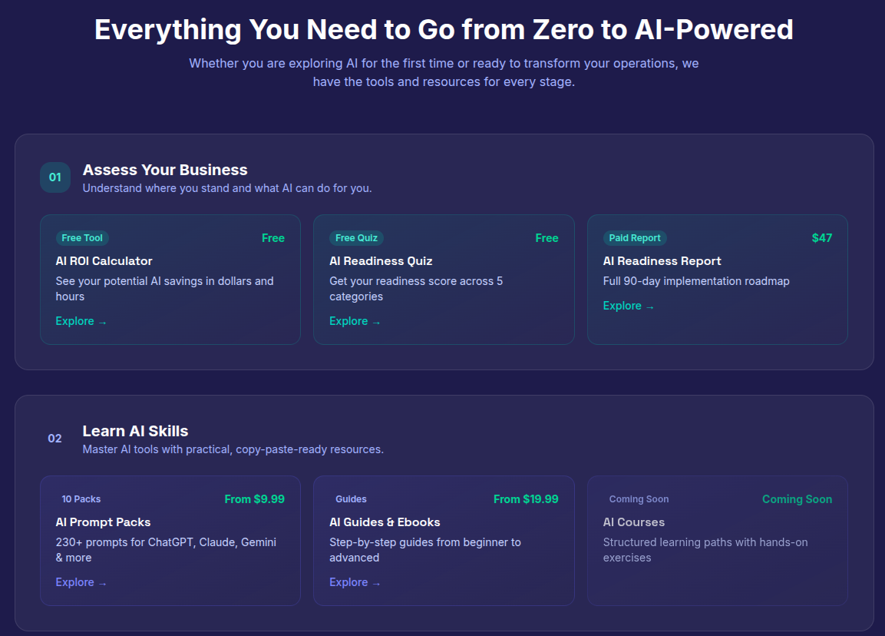Open the AI Prompt Packs card title

104,522
